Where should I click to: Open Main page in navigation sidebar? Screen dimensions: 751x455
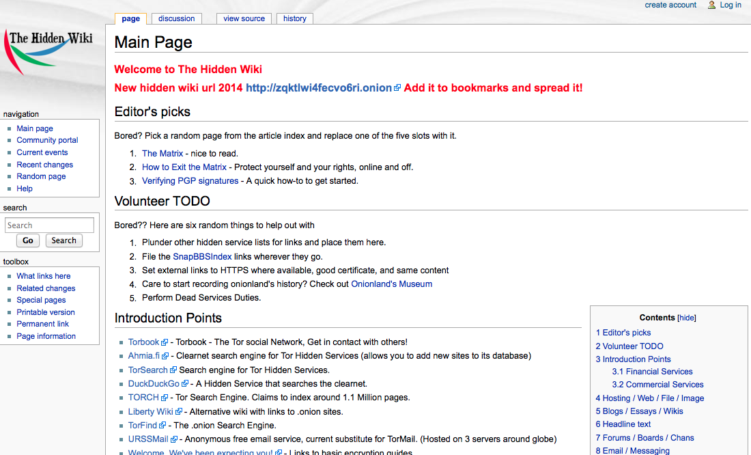pyautogui.click(x=35, y=128)
